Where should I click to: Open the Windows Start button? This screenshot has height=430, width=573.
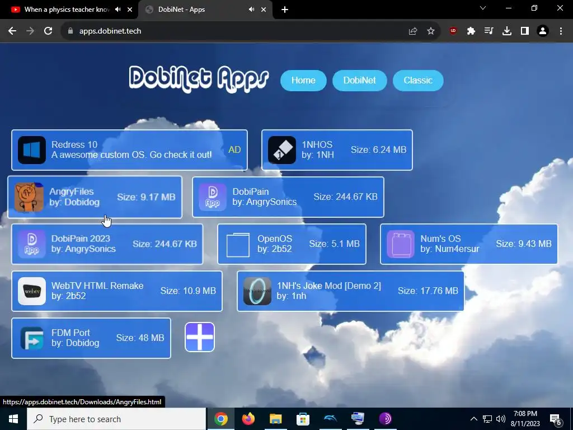click(x=13, y=419)
